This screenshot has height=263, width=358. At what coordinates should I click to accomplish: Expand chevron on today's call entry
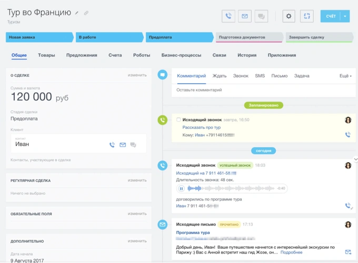click(x=355, y=159)
